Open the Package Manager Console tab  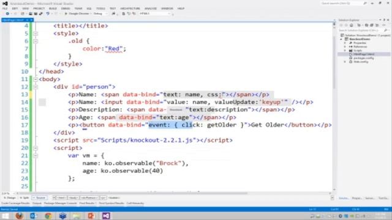pyautogui.click(x=60, y=204)
